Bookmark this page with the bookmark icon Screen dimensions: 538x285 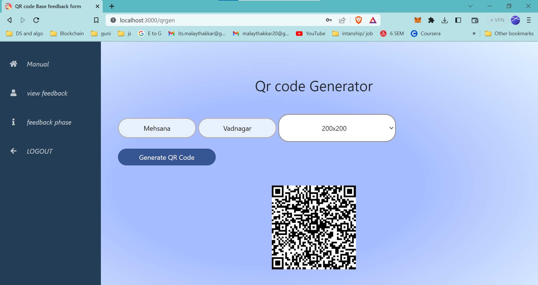click(x=96, y=20)
